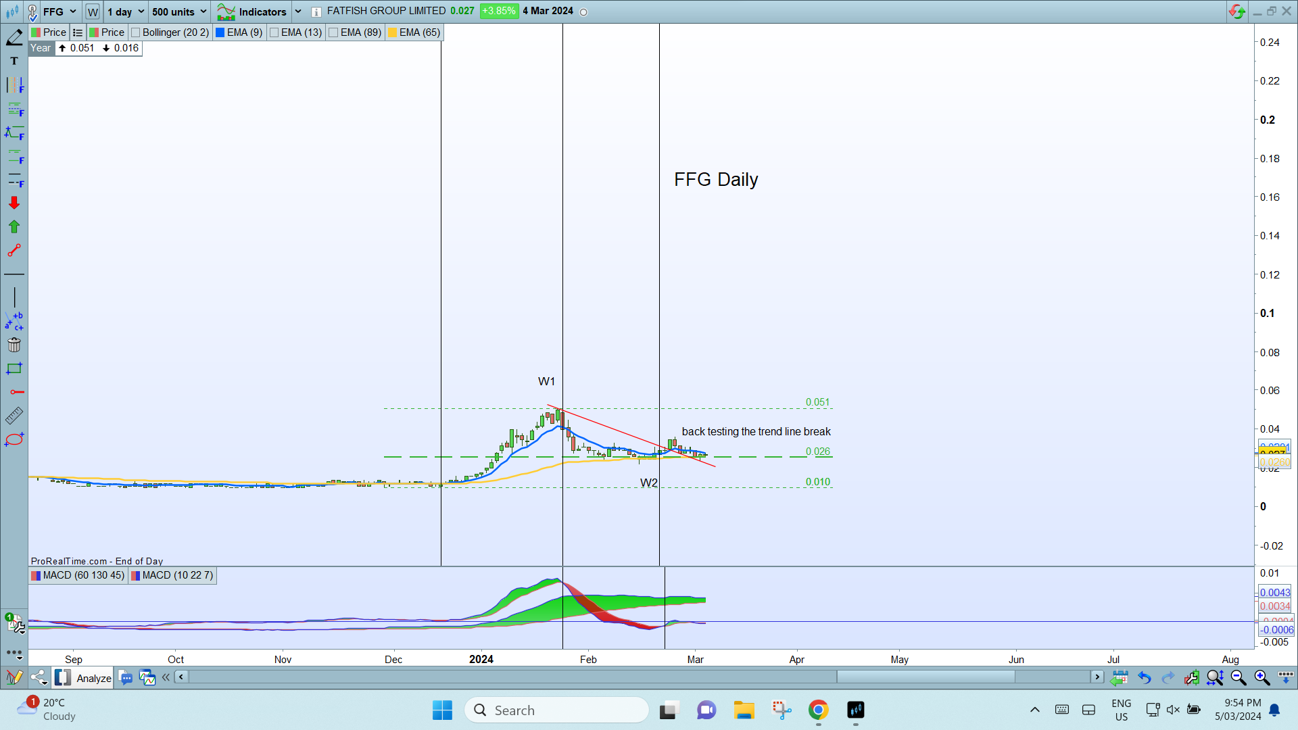This screenshot has width=1298, height=730.
Task: Click the scroll right arrow button
Action: coord(1097,677)
